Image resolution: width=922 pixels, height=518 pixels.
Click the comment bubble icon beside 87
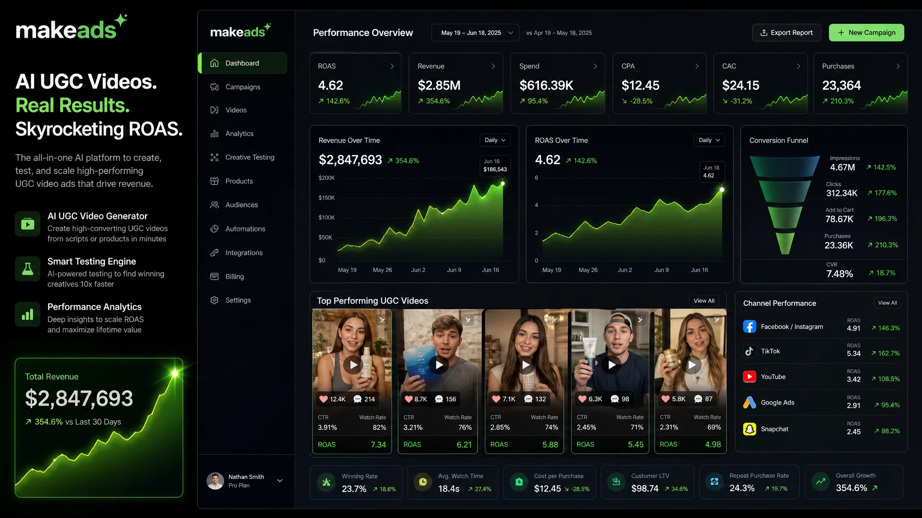point(698,399)
